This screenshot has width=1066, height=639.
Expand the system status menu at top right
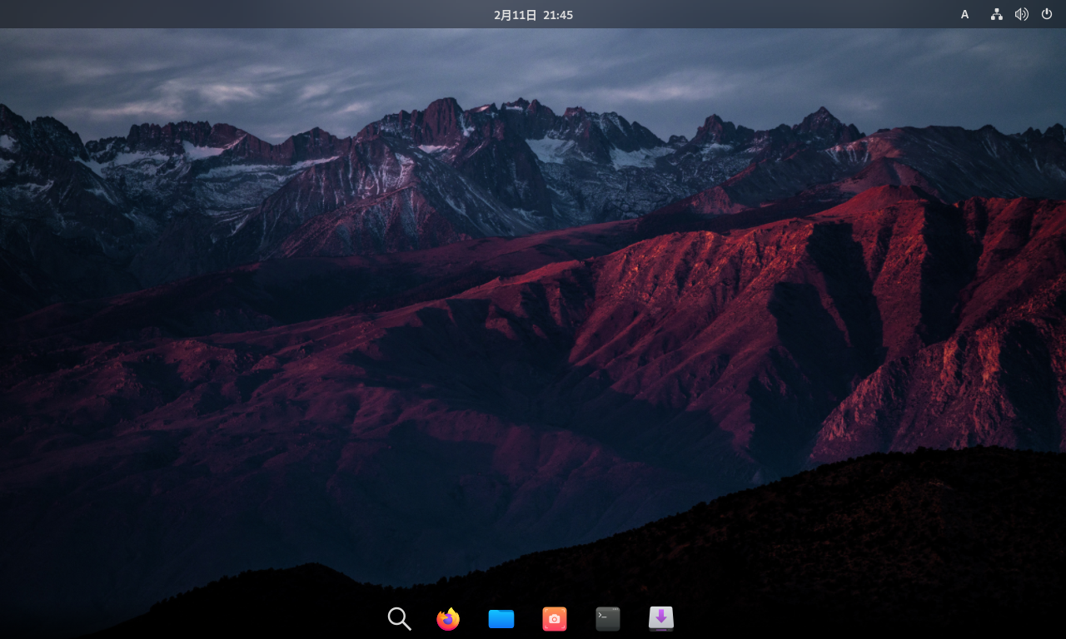1021,13
